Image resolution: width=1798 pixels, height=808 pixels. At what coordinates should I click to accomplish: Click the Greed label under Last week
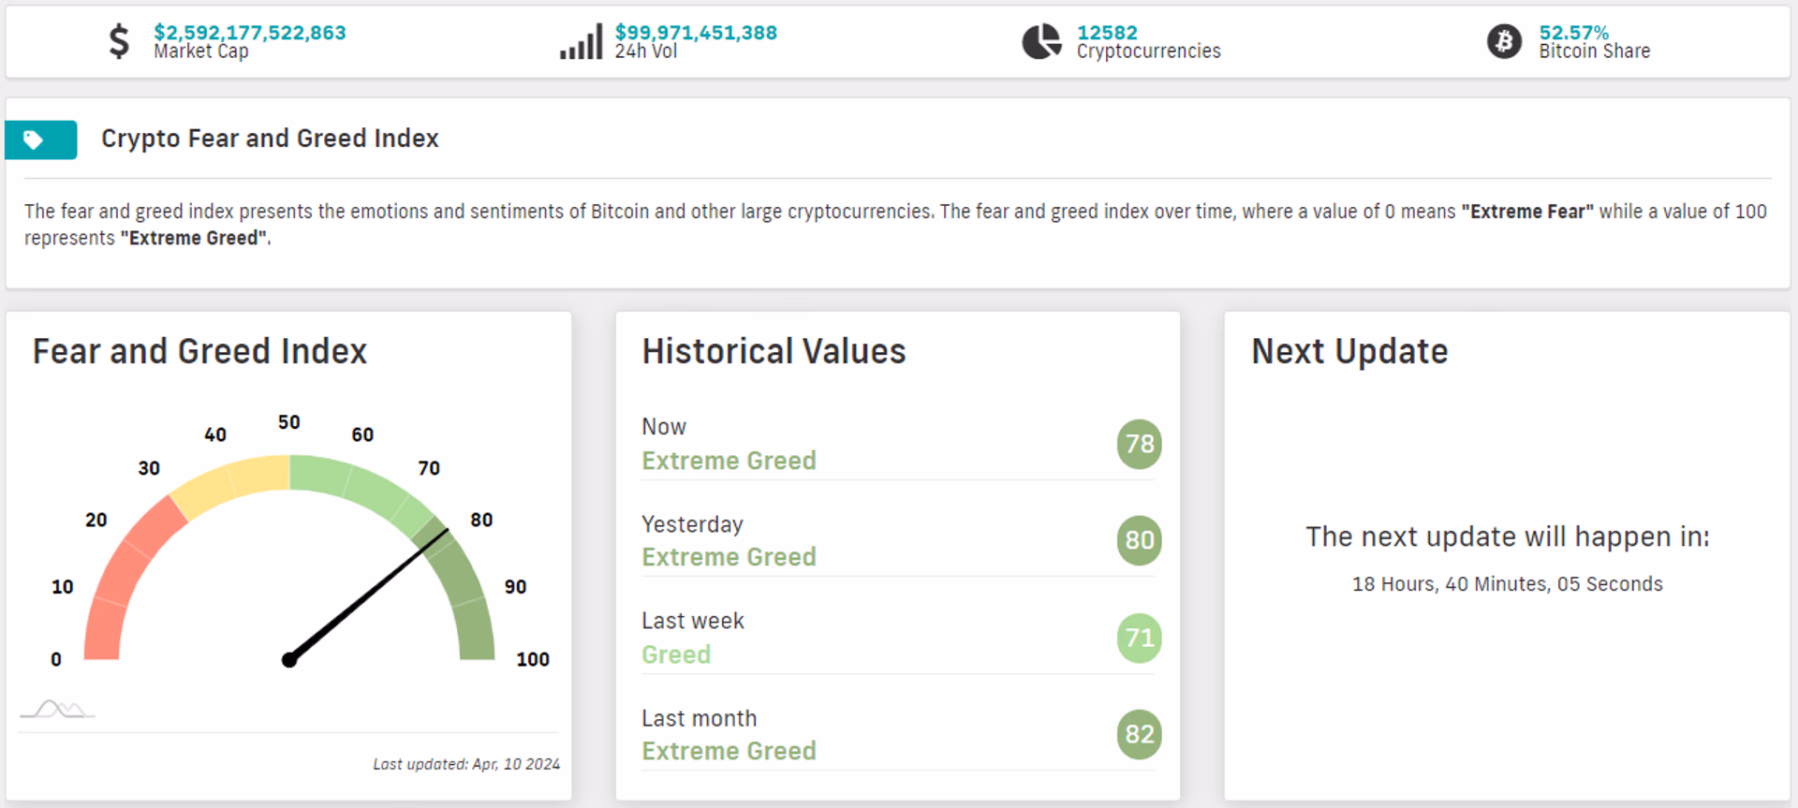click(x=676, y=654)
